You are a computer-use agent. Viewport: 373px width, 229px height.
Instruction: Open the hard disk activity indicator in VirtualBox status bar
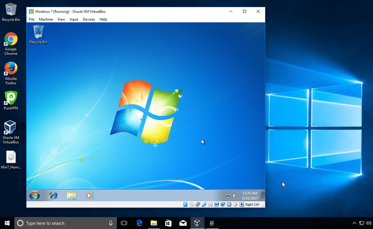[x=185, y=205]
